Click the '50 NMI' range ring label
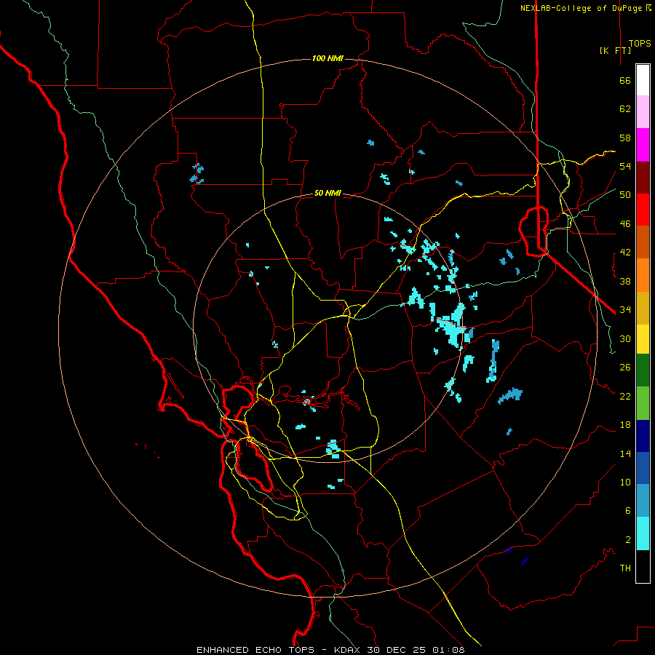This screenshot has height=655, width=655. click(327, 193)
